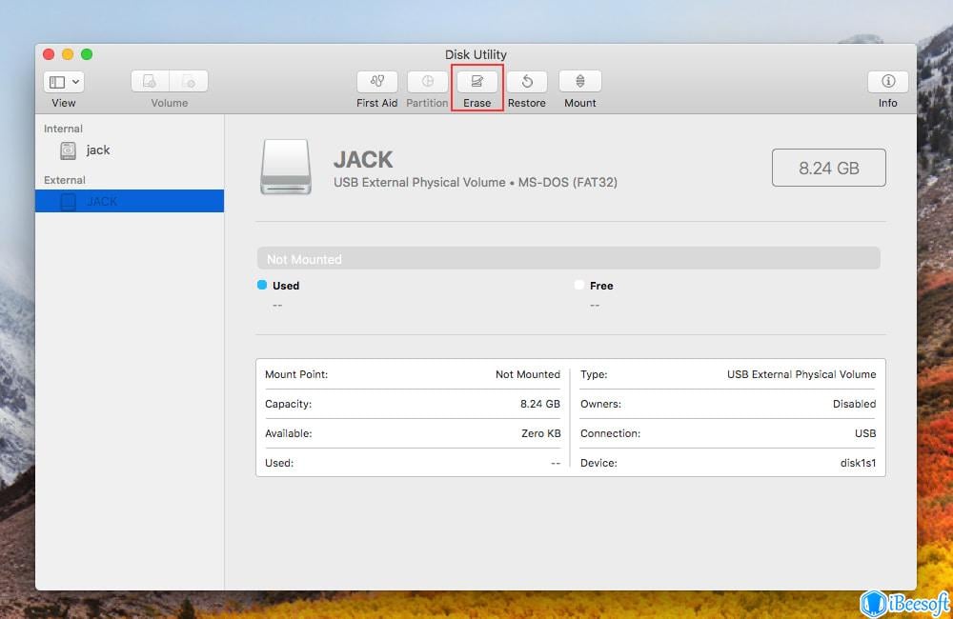Open the View options dropdown
Screen dimensions: 953x619
(63, 82)
